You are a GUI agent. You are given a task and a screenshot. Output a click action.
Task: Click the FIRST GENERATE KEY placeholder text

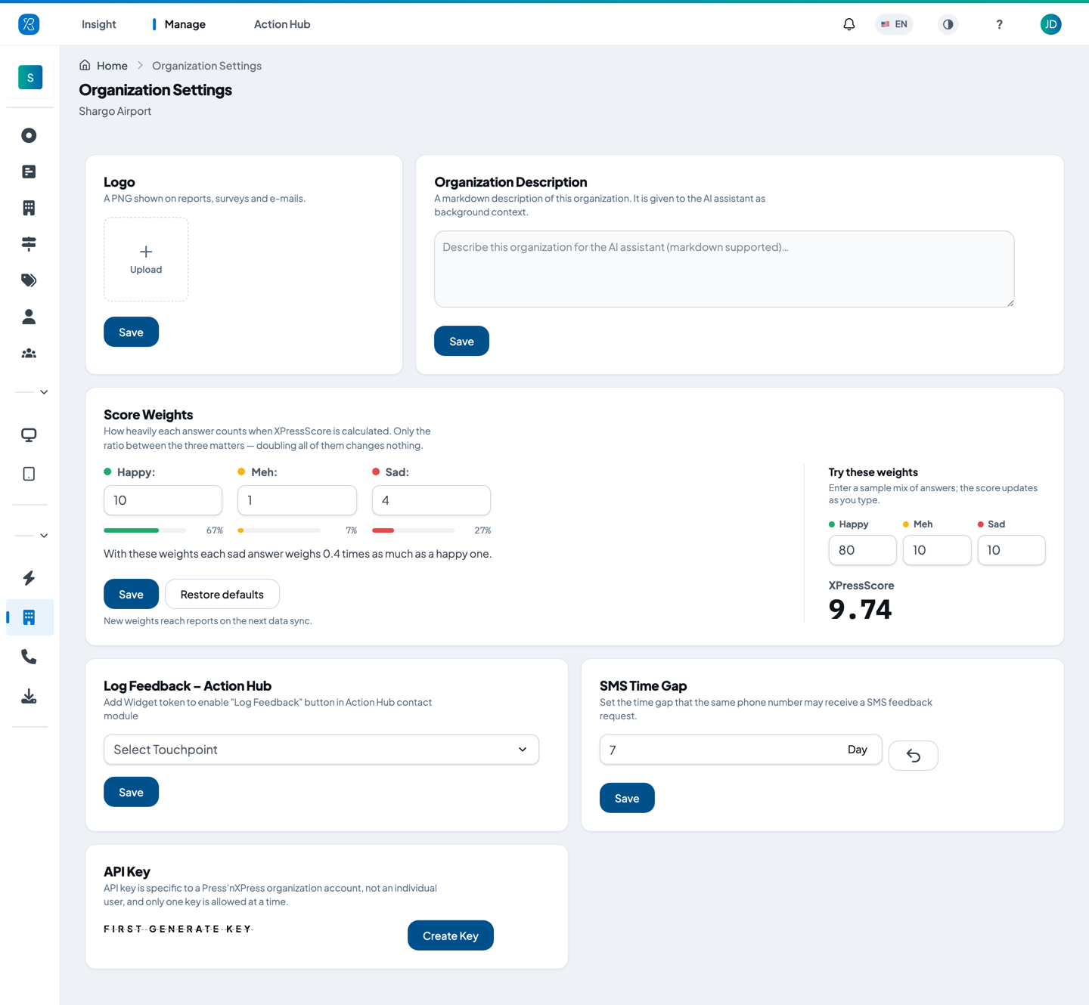(x=178, y=929)
